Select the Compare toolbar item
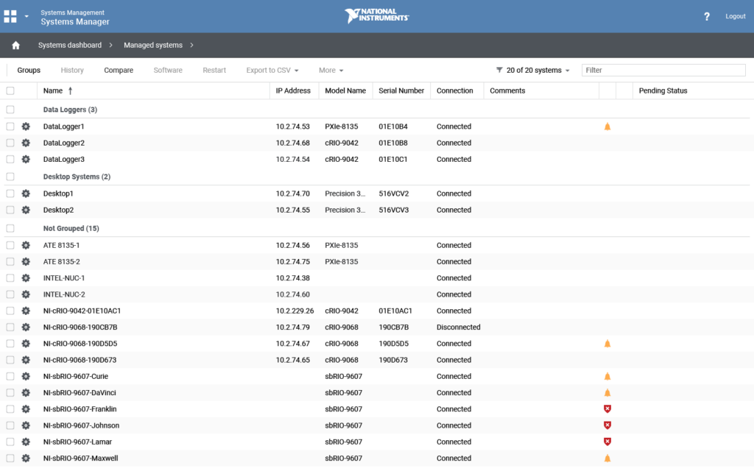Screen dimensions: 754x471 click(119, 70)
